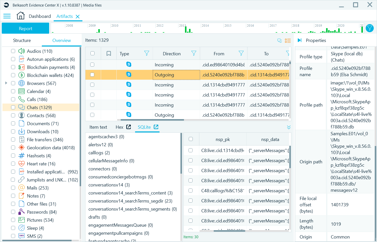Click horizontal scrollbar of chats table
Image resolution: width=377 pixels, height=242 pixels.
(152, 120)
